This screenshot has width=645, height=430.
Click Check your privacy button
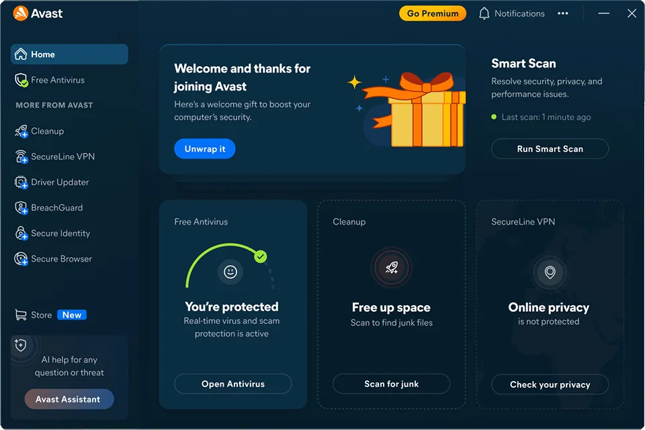[x=550, y=384]
